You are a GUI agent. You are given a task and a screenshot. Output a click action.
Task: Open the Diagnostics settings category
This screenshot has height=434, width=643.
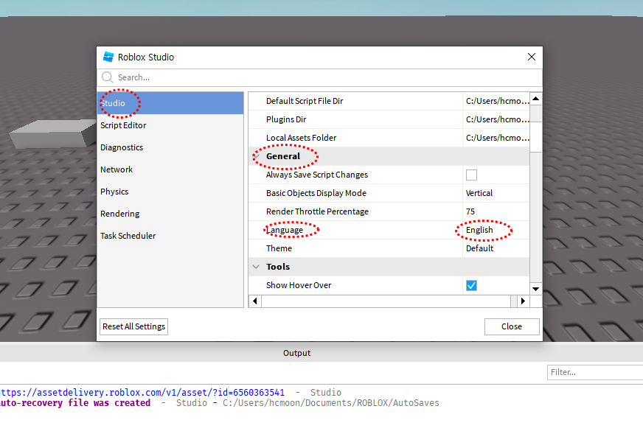pos(170,147)
